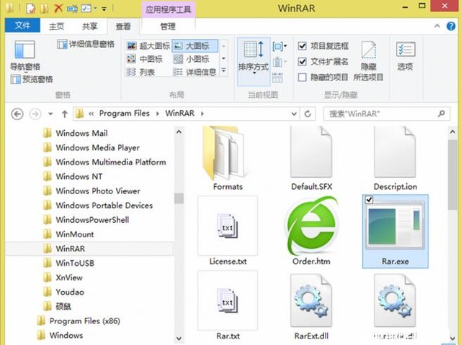
Task: Select the Default.SFX file
Action: [311, 159]
